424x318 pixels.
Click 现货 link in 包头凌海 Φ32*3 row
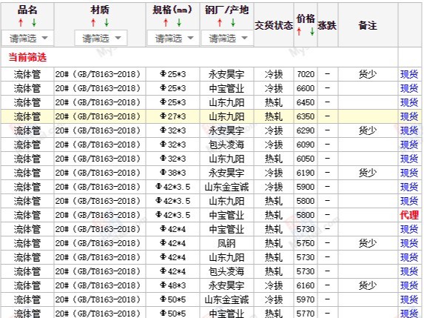[409, 145]
